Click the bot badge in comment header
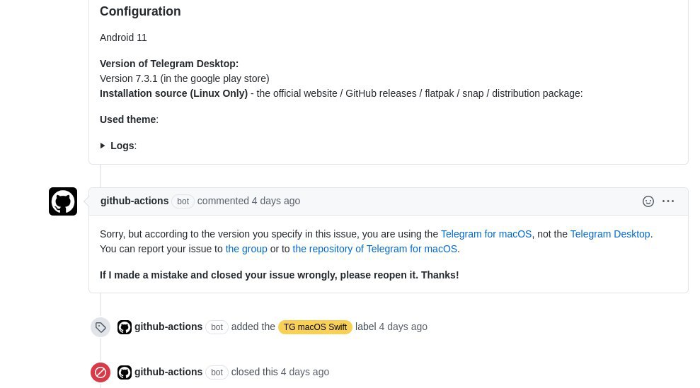Viewport: 700px width, 388px height. 183,201
